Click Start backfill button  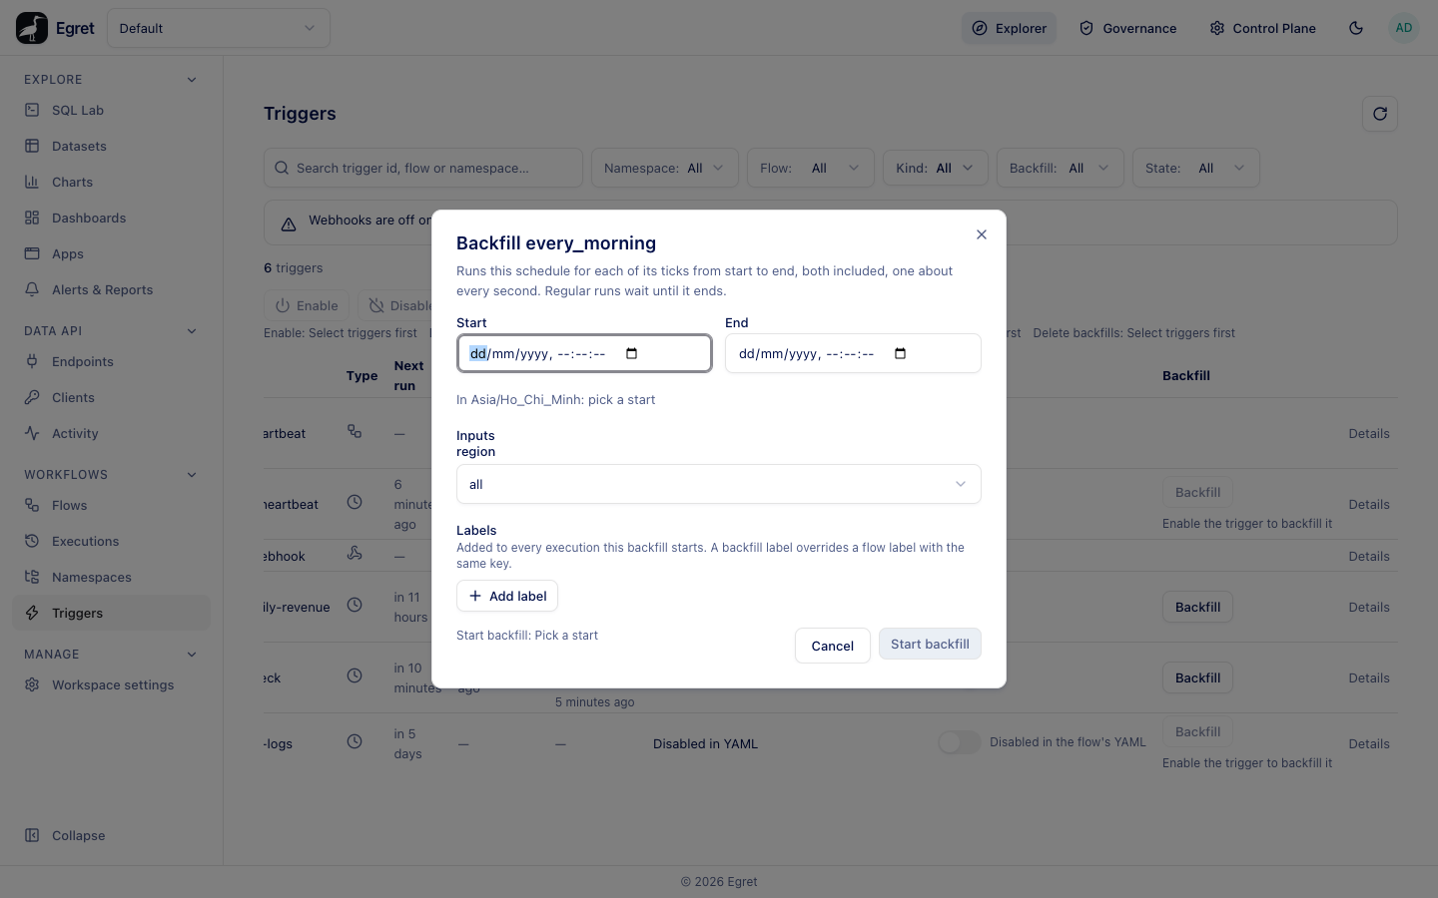[930, 644]
